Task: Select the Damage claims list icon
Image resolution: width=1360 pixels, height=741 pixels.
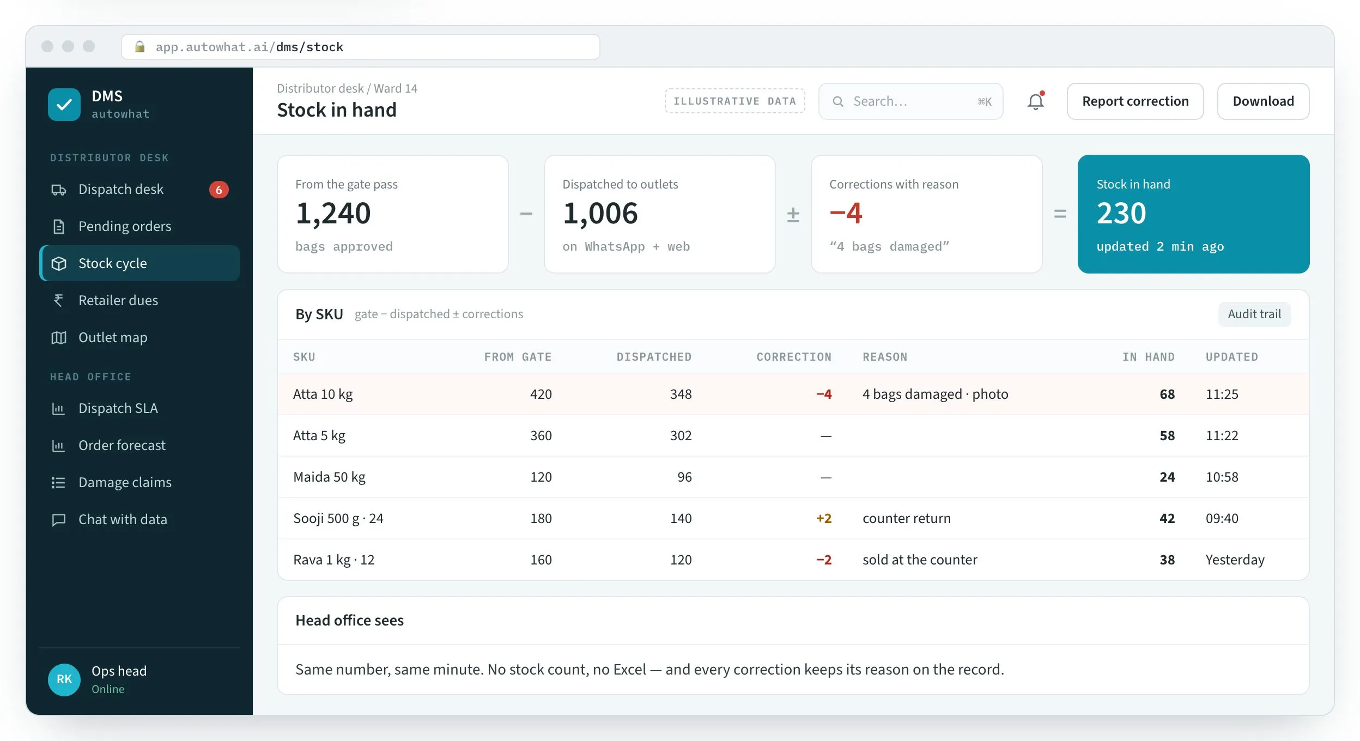Action: 58,483
